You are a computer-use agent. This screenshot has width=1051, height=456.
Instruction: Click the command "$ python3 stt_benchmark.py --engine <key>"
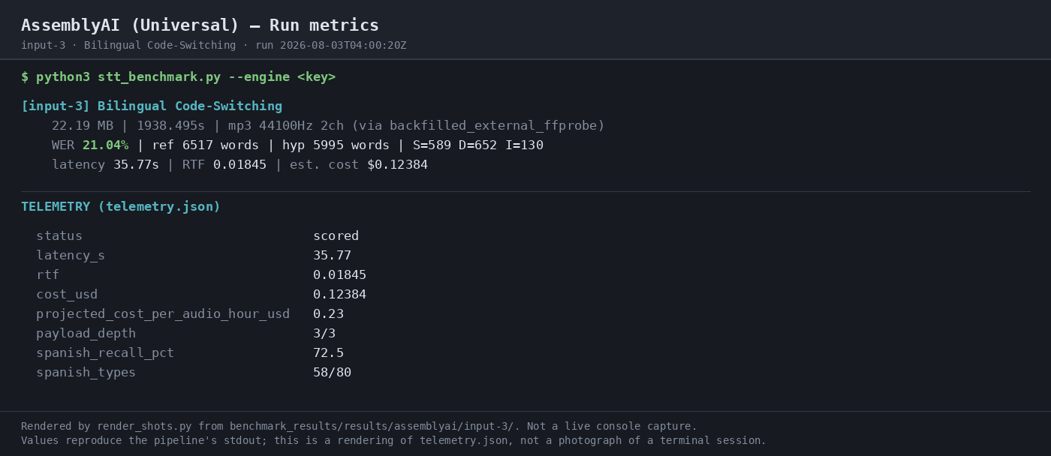[x=179, y=77]
